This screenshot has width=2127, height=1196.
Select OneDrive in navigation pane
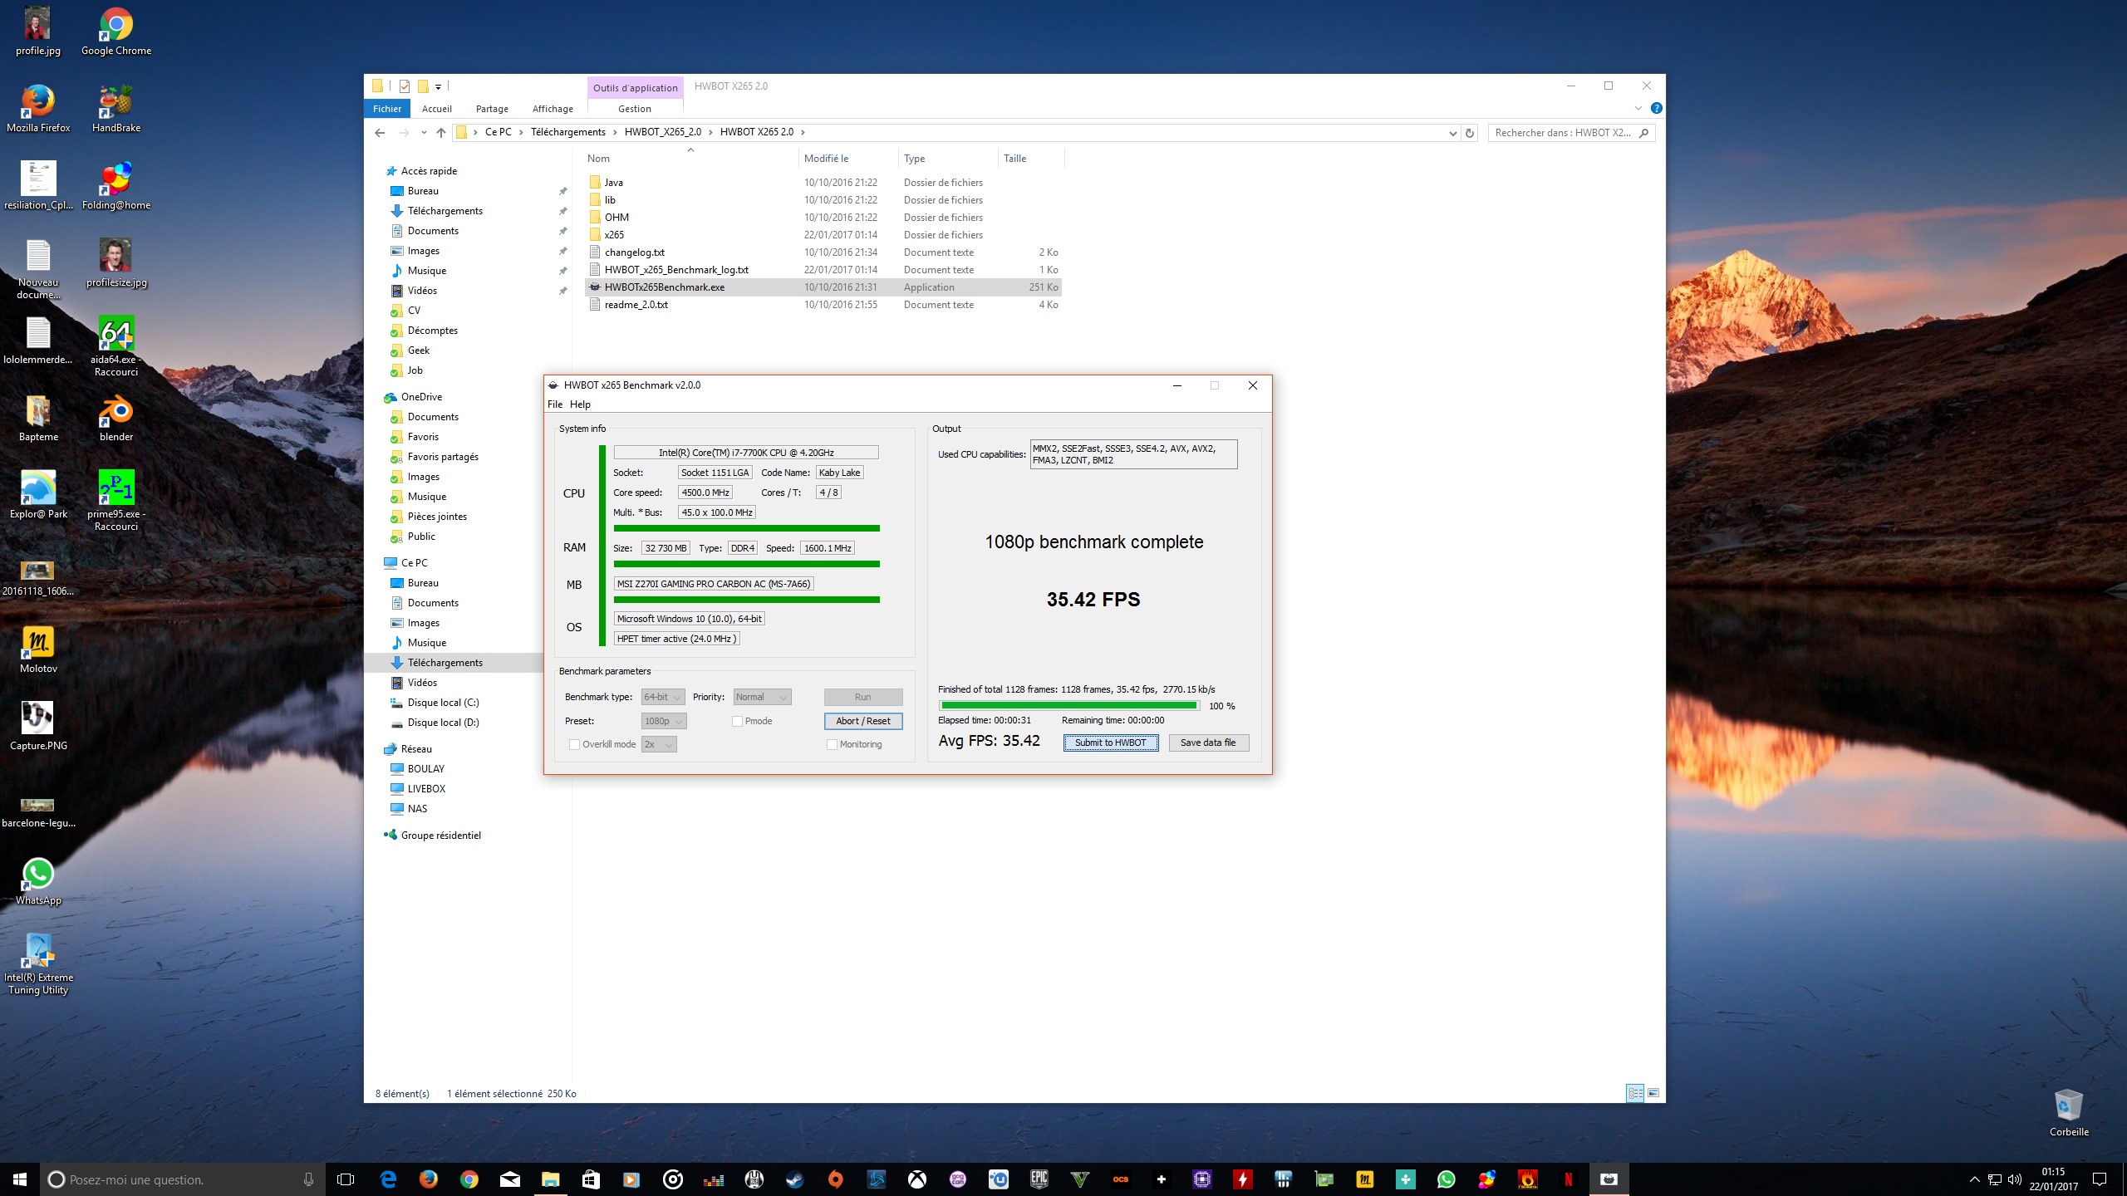point(421,397)
